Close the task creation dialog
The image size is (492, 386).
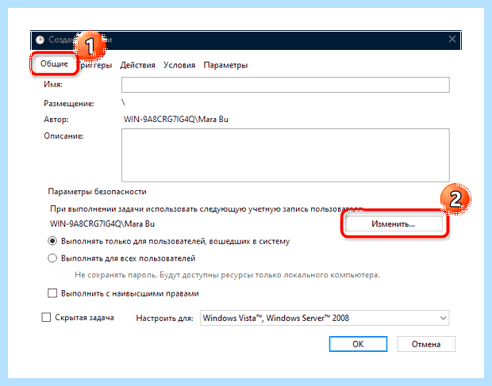click(x=452, y=39)
